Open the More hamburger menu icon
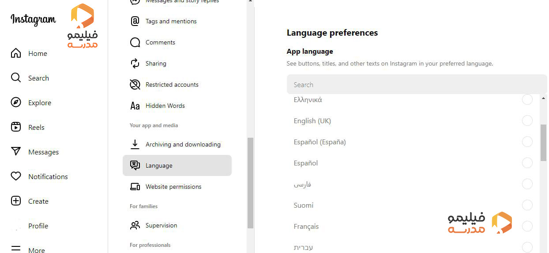The image size is (549, 253). pyautogui.click(x=16, y=249)
